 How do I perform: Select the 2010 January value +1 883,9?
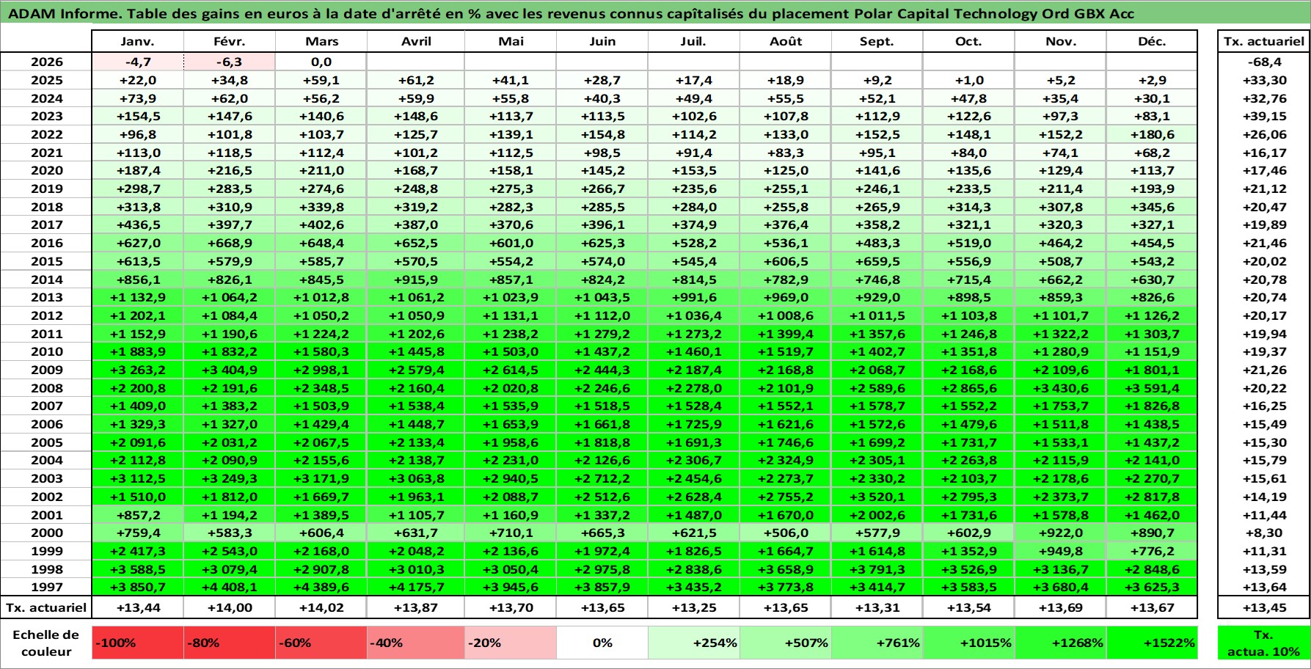[138, 351]
